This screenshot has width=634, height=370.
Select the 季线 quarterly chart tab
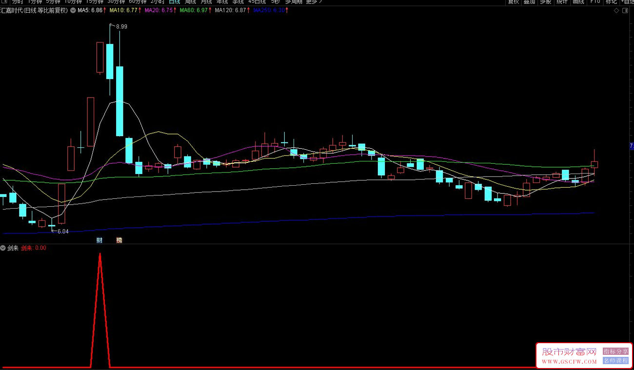point(238,2)
